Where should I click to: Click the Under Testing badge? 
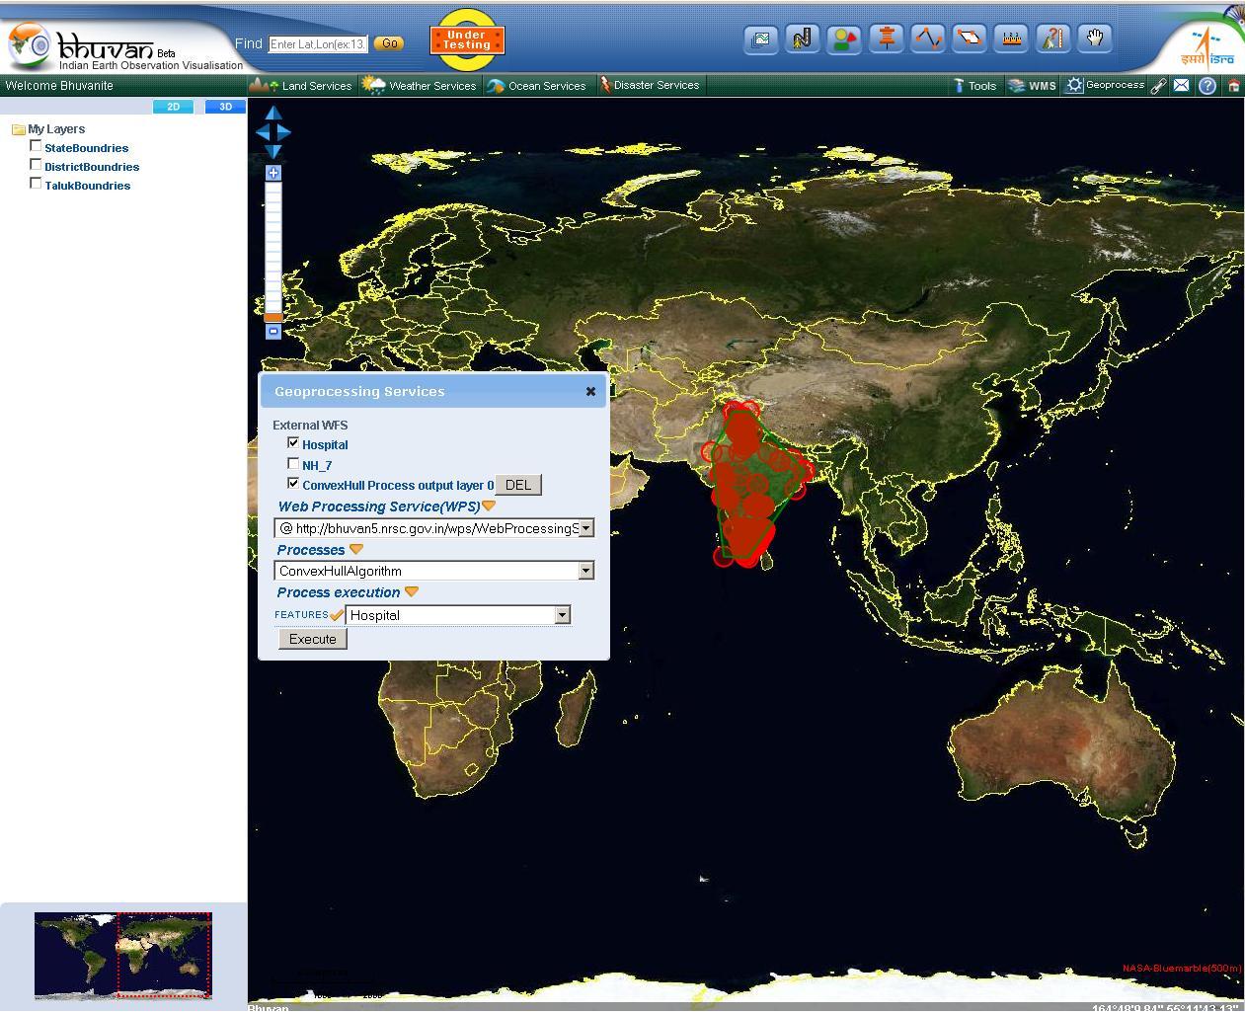pyautogui.click(x=467, y=39)
